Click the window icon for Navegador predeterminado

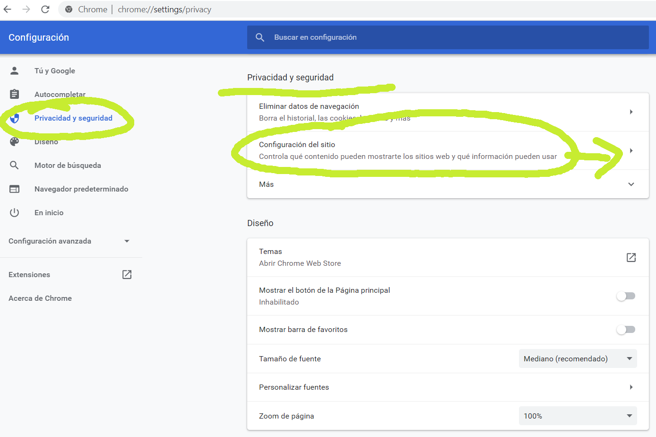(x=15, y=189)
